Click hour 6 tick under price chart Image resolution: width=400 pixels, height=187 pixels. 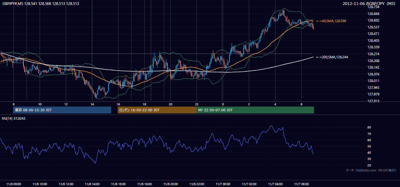(x=301, y=104)
